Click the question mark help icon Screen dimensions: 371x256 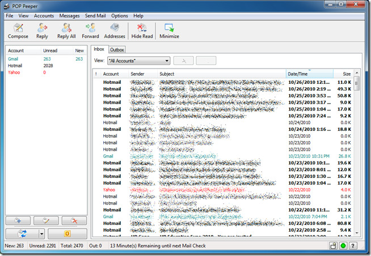pyautogui.click(x=353, y=246)
